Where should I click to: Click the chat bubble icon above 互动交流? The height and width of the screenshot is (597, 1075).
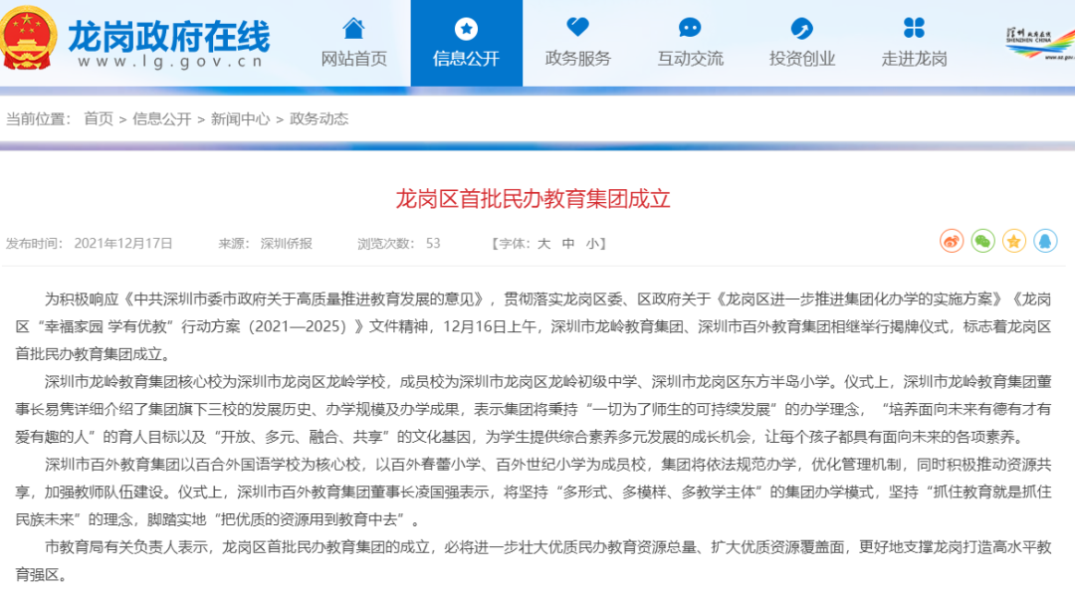click(x=690, y=28)
